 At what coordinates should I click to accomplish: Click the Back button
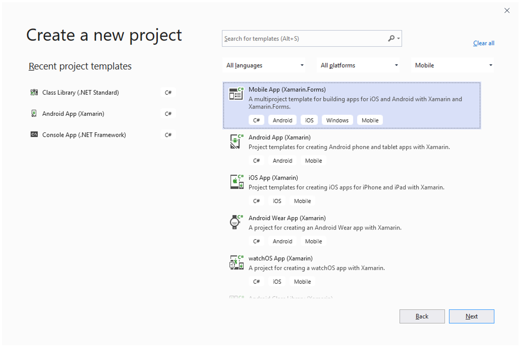[x=422, y=316]
